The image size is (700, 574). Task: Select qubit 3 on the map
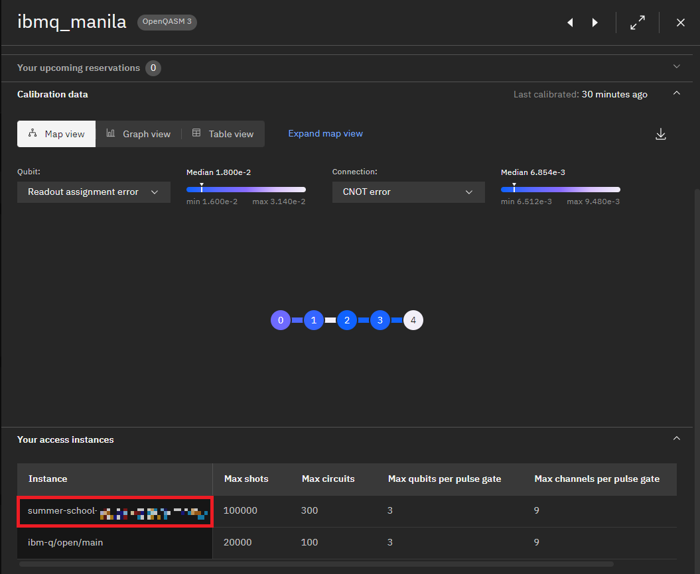coord(380,320)
